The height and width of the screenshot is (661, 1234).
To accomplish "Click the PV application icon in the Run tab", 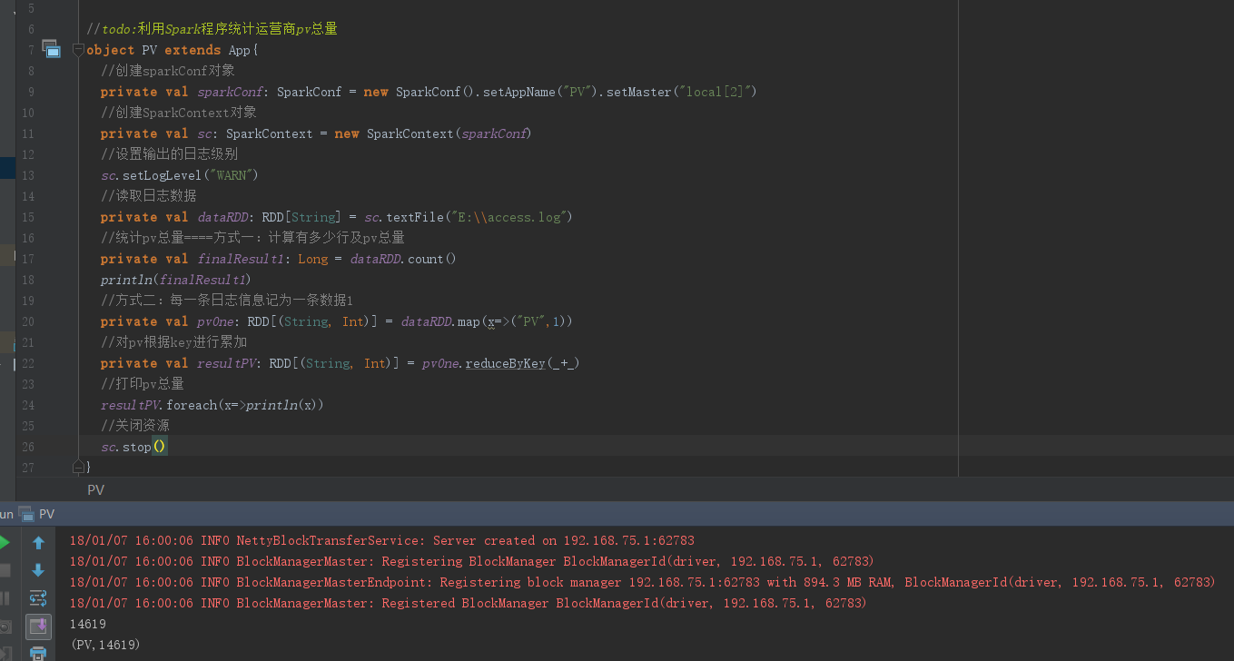I will (x=25, y=514).
